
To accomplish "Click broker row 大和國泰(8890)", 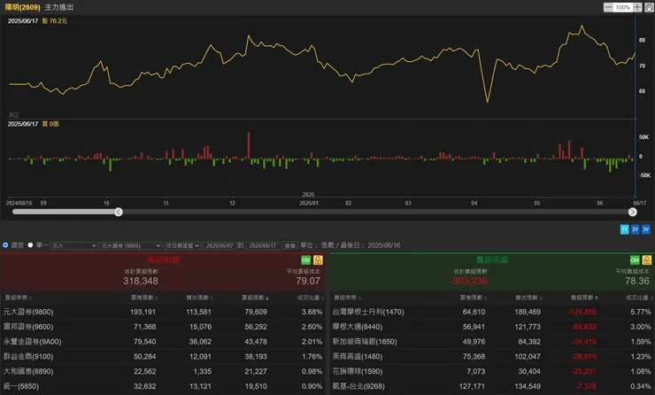I will [163, 371].
